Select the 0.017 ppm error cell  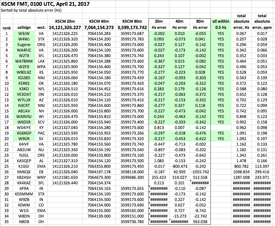(262, 33)
